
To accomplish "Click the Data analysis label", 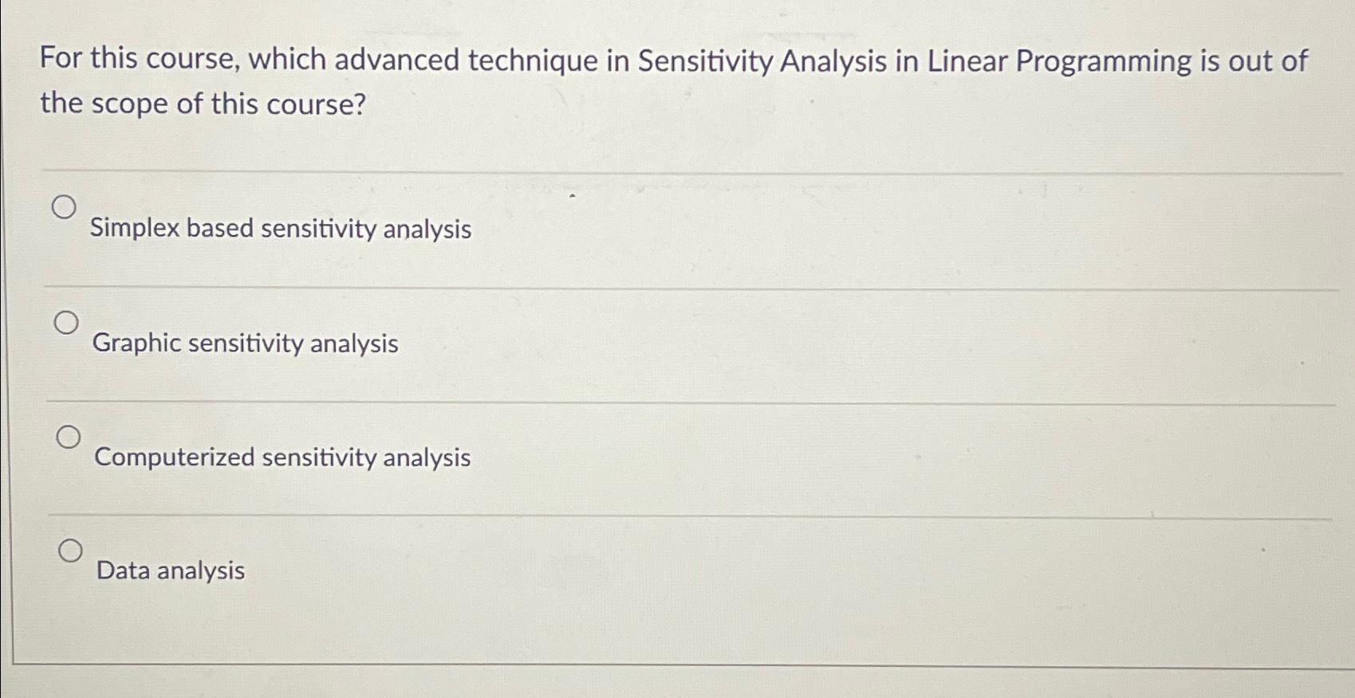I will click(x=169, y=571).
